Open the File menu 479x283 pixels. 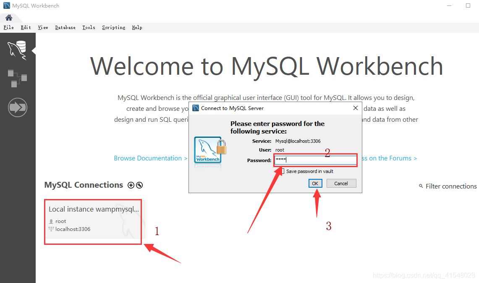pos(8,28)
